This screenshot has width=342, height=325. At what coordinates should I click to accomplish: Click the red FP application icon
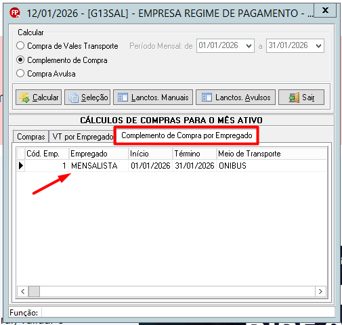pos(15,13)
